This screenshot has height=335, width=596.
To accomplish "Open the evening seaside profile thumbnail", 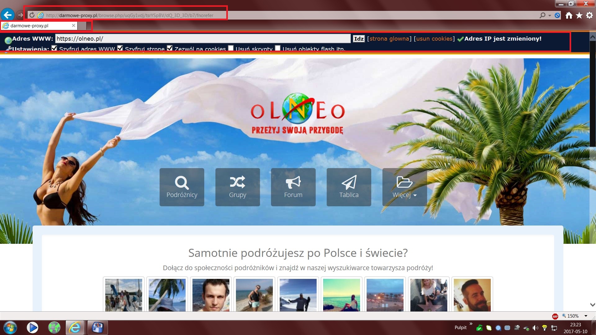I will [x=385, y=295].
